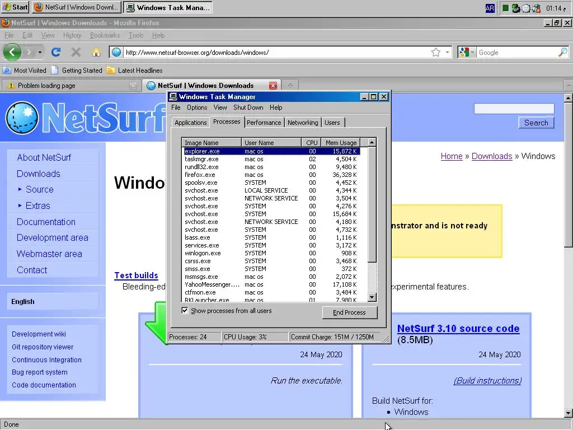Image resolution: width=573 pixels, height=430 pixels.
Task: Open Task Manager Shut Down menu
Action: (x=248, y=107)
